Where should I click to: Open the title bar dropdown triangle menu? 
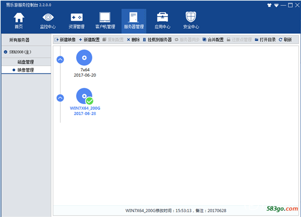pos(276,5)
